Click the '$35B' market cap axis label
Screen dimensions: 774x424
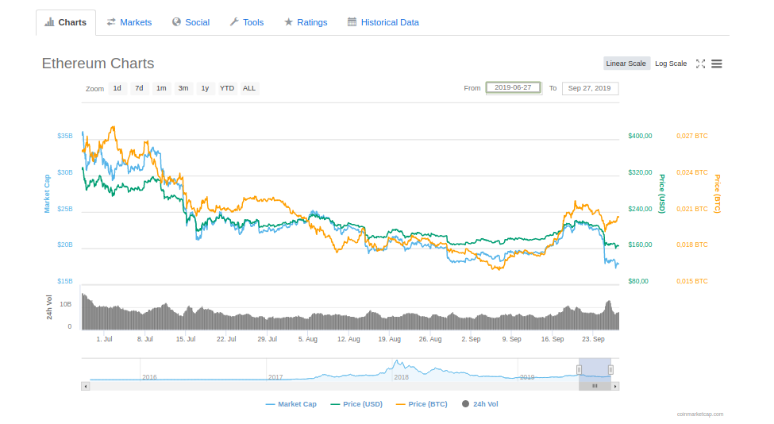tap(65, 137)
